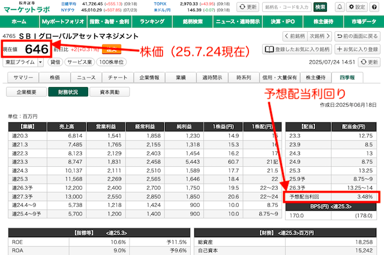
Task: Open the 決算・IPO menu
Action: [x=283, y=22]
